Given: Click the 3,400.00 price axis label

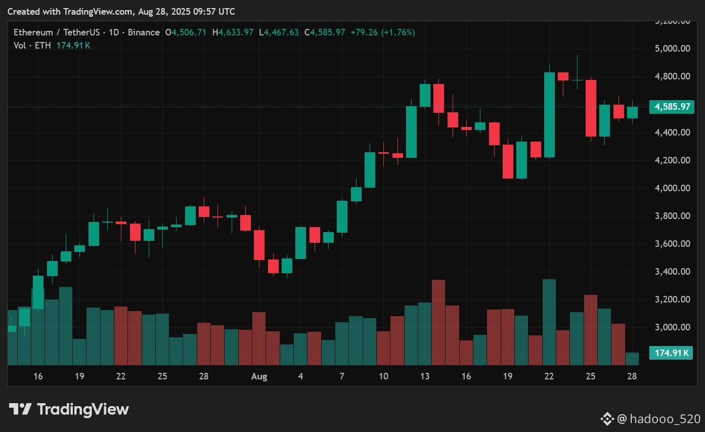Looking at the screenshot, I should (x=672, y=272).
